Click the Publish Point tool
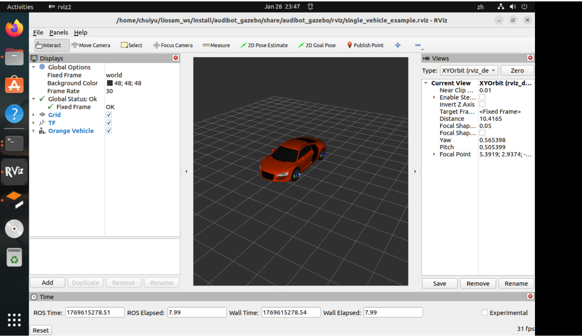 coord(365,45)
